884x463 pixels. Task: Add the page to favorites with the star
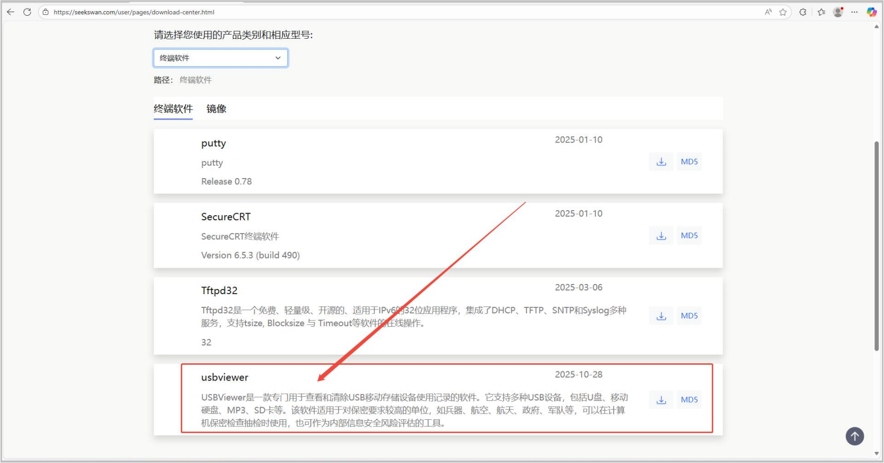(x=784, y=12)
